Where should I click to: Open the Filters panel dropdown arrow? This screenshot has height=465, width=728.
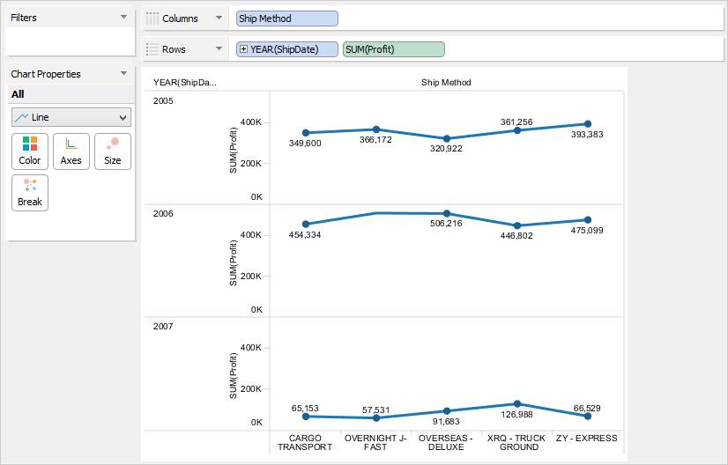click(x=123, y=18)
